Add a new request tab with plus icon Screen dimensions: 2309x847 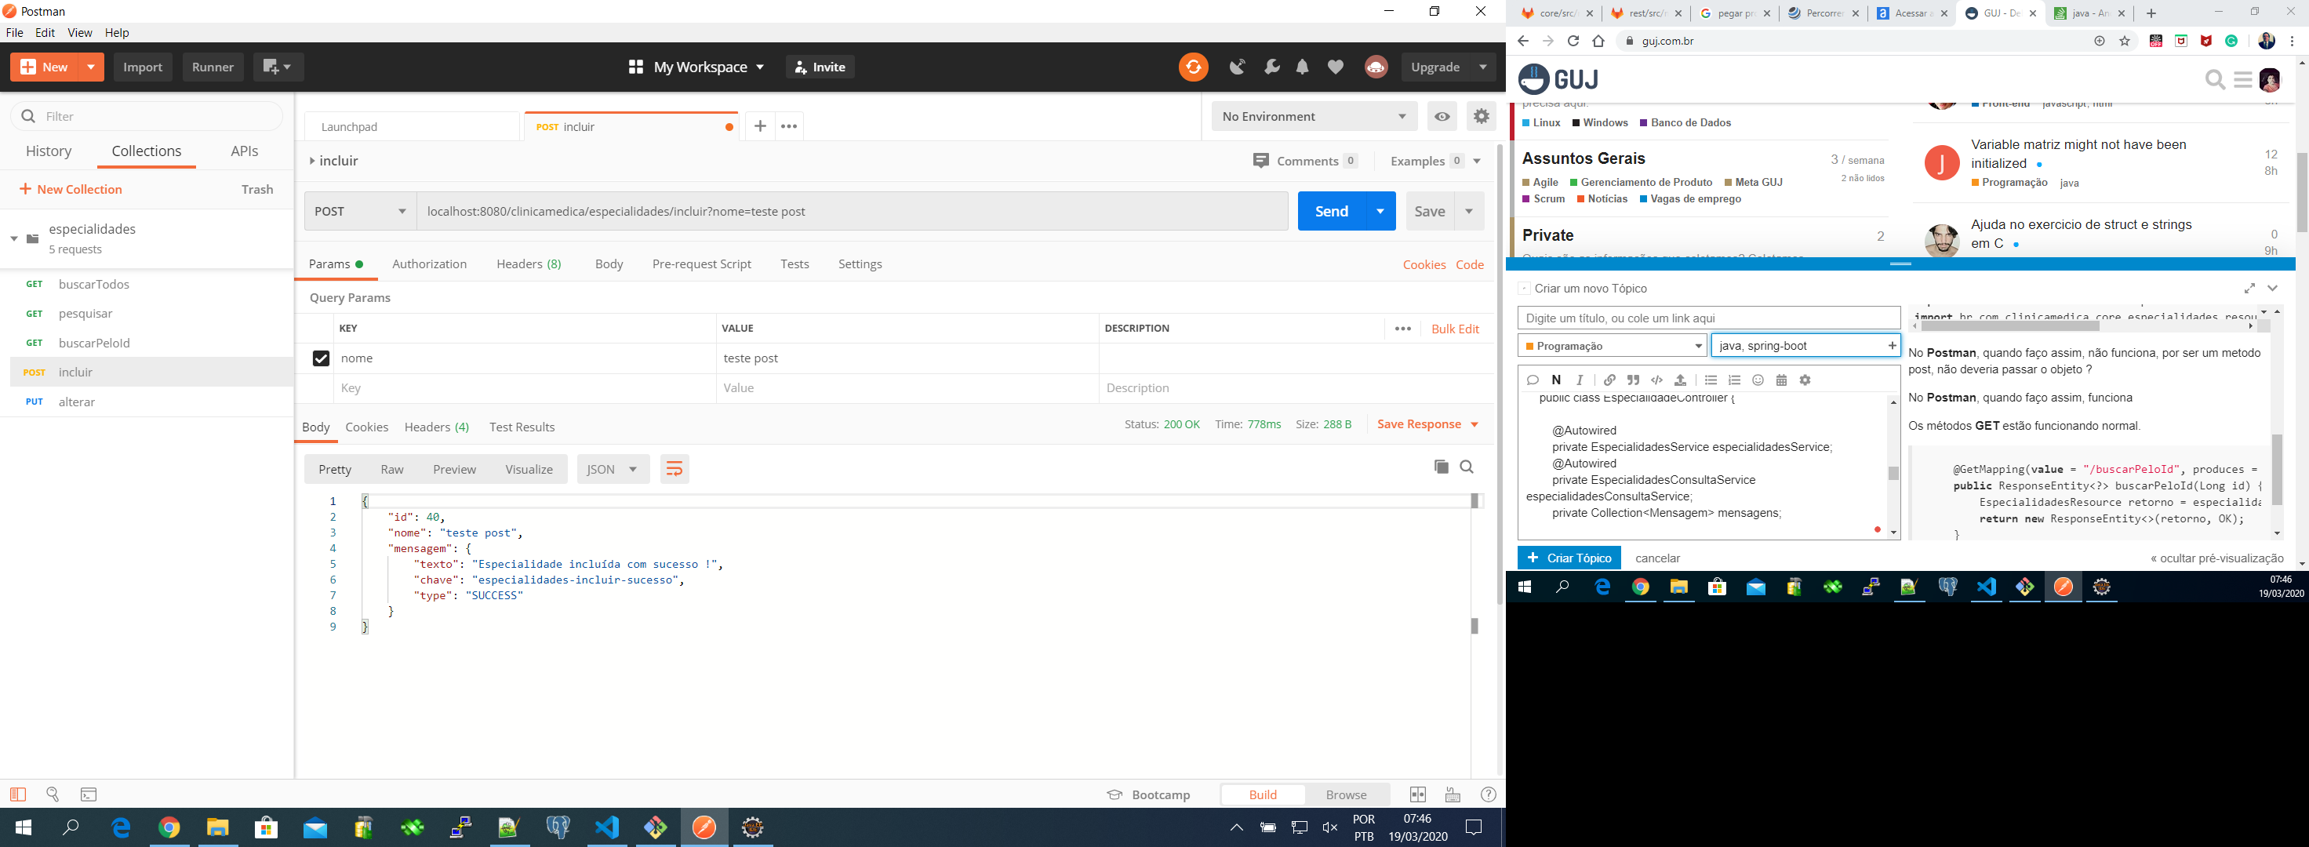click(759, 126)
